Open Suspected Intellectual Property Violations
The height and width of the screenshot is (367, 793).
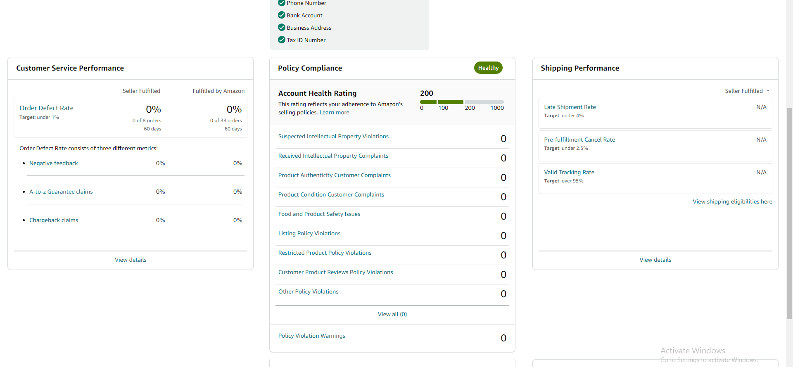pyautogui.click(x=333, y=136)
